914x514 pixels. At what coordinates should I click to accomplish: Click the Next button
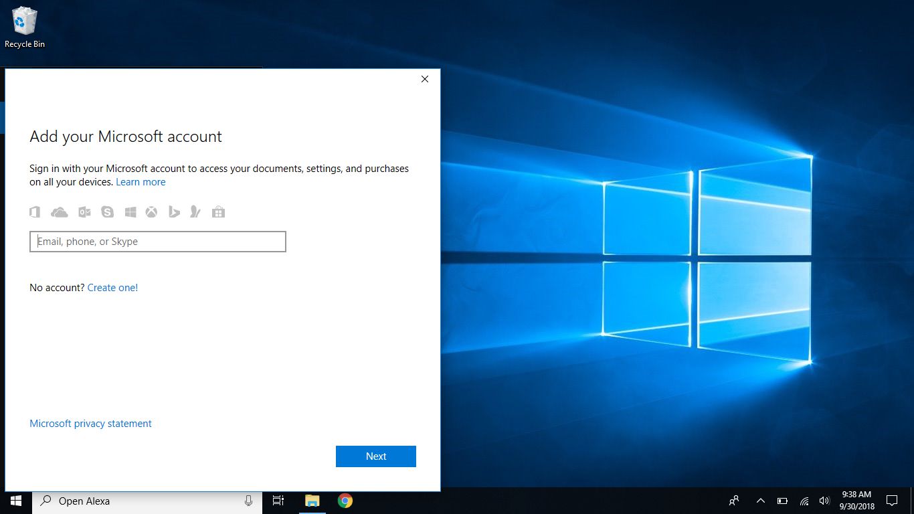point(376,456)
